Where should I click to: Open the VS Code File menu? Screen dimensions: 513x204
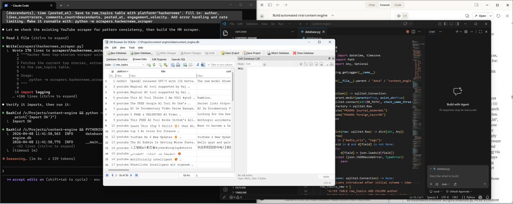[232, 24]
